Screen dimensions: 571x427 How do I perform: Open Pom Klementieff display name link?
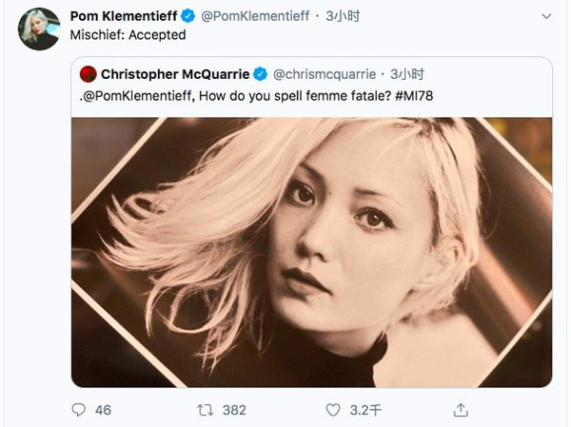coord(127,15)
